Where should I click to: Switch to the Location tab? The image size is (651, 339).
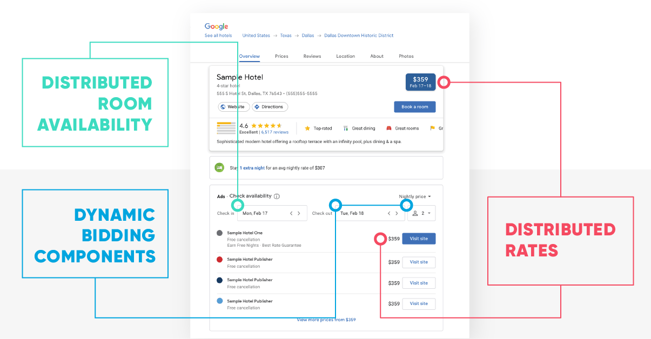tap(346, 56)
